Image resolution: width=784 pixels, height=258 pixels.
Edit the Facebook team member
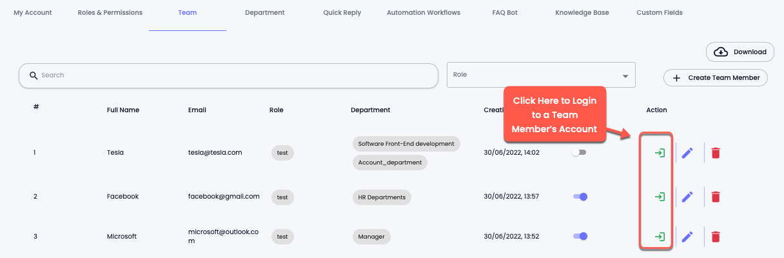pos(687,197)
